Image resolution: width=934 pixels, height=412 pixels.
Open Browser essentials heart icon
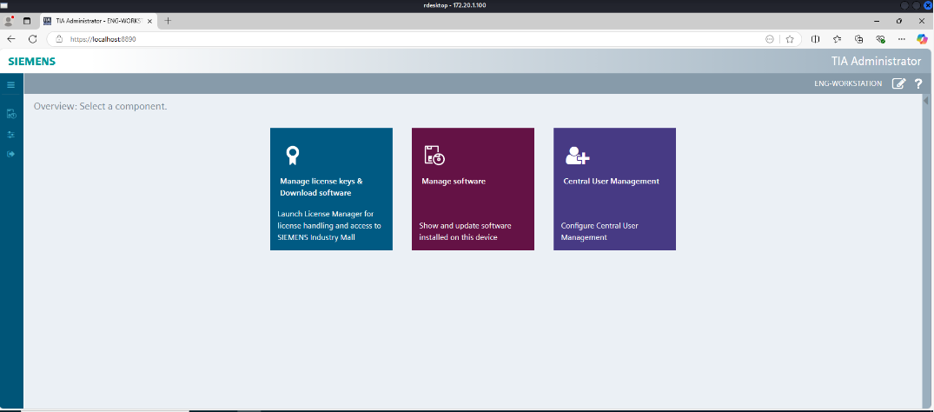(880, 39)
